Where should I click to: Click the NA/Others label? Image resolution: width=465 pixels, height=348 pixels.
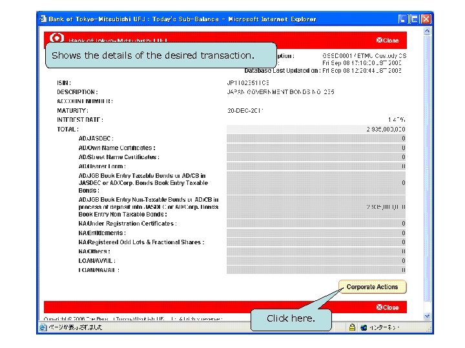[94, 251]
